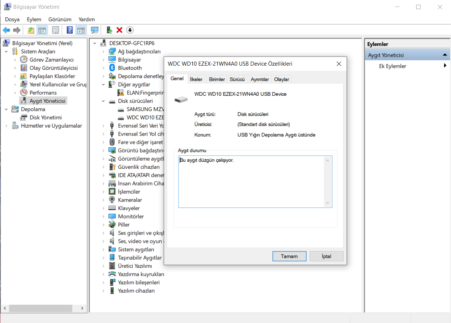Select Disk Yönetimi in the tree

pyautogui.click(x=45, y=117)
